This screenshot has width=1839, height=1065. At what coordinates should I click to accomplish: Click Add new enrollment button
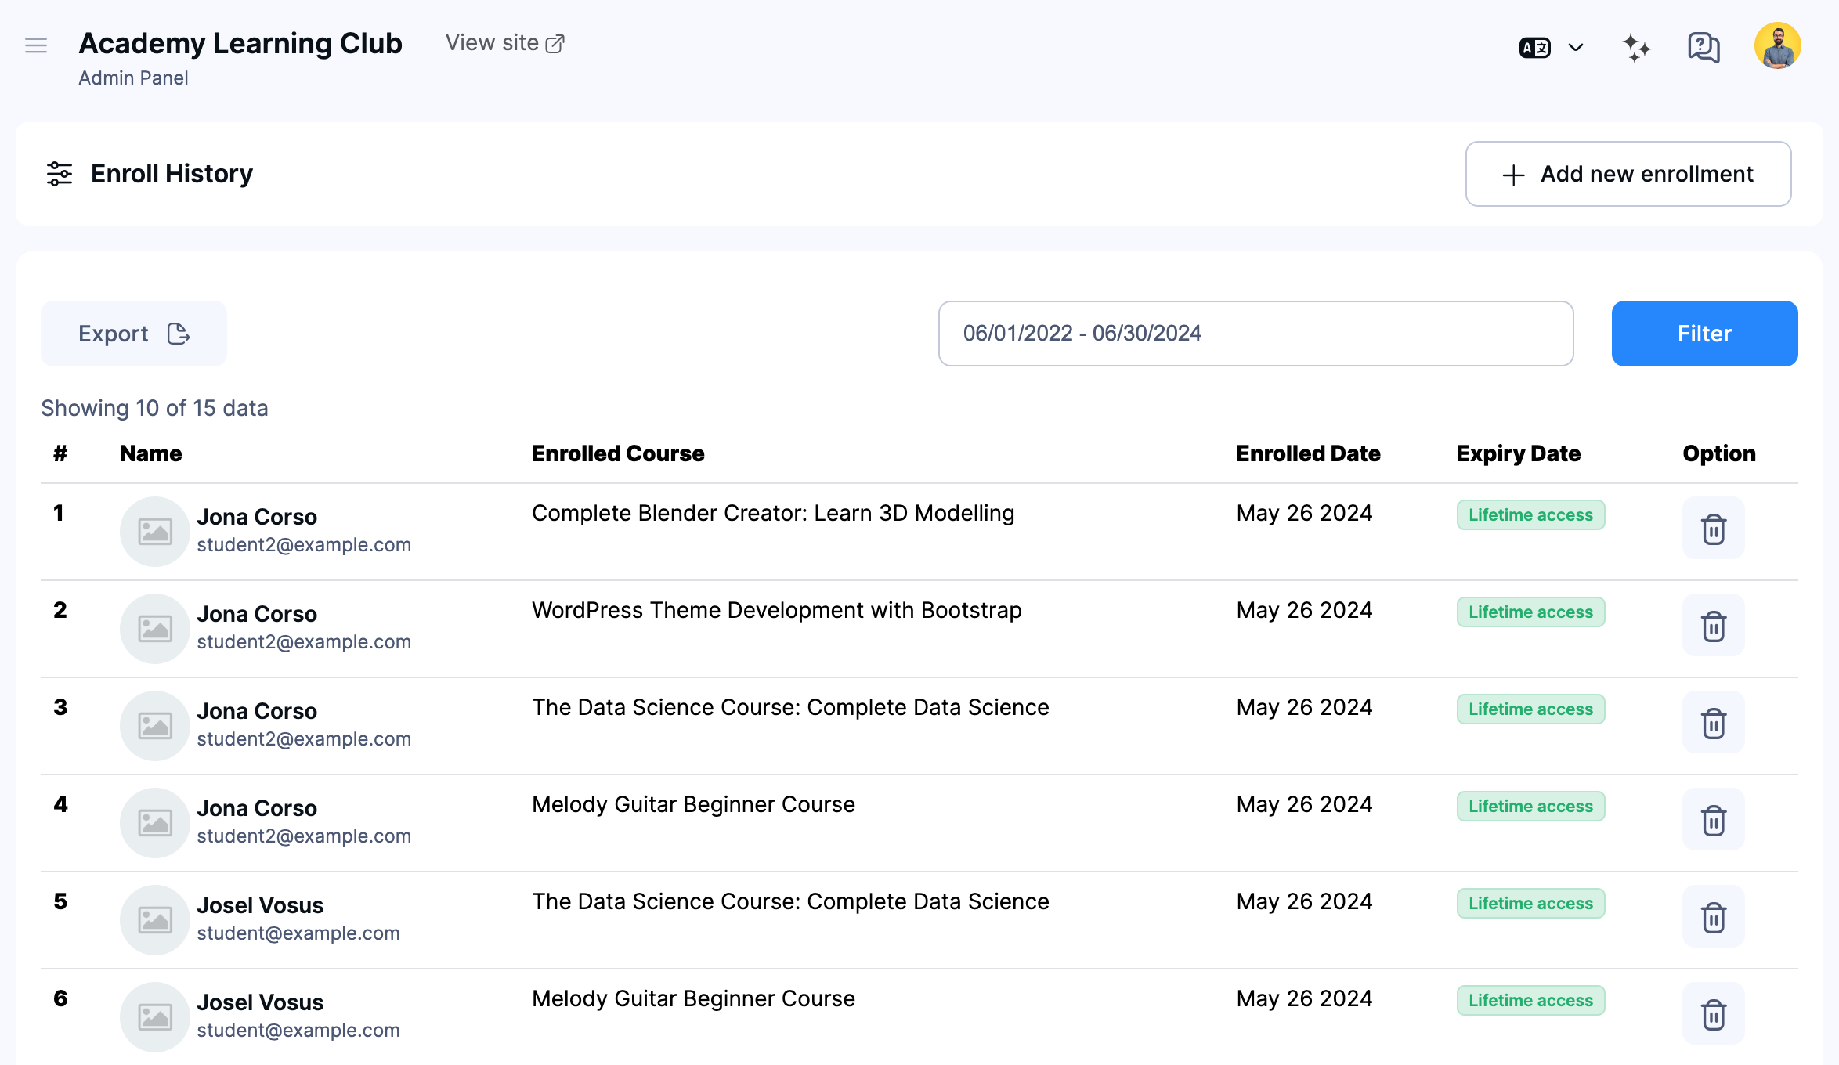pyautogui.click(x=1628, y=174)
